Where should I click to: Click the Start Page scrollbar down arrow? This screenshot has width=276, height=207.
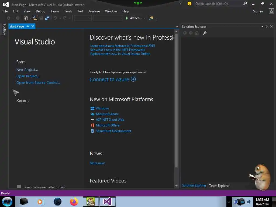176,186
